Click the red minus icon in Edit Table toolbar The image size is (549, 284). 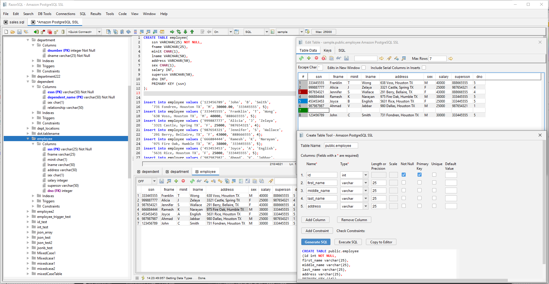pyautogui.click(x=316, y=58)
